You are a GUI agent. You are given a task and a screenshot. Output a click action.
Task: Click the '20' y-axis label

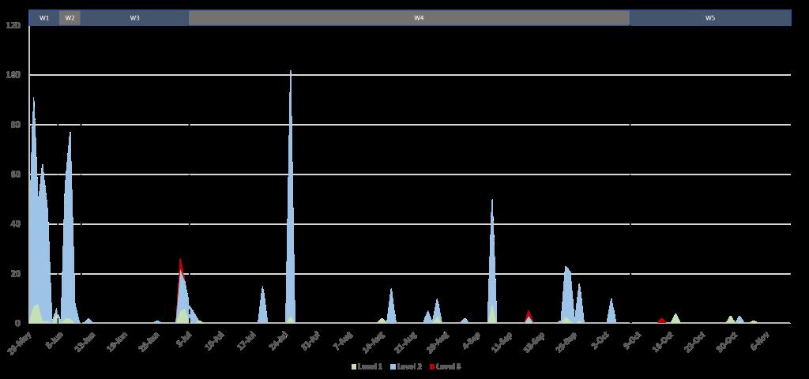pos(16,274)
